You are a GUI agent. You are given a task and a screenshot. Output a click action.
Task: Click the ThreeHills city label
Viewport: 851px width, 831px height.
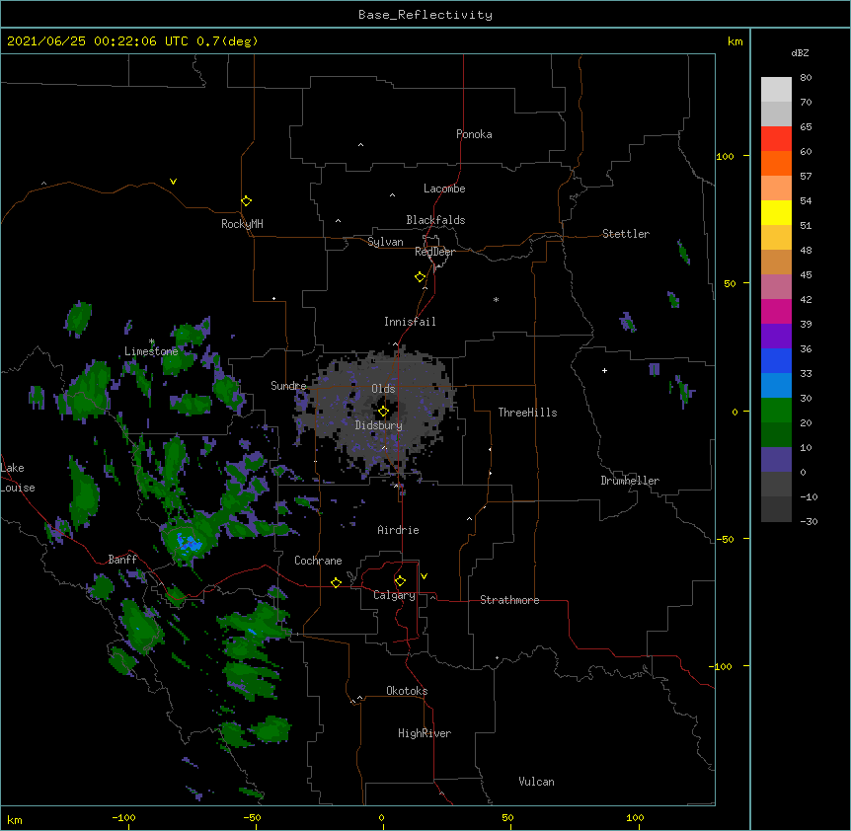click(x=527, y=413)
